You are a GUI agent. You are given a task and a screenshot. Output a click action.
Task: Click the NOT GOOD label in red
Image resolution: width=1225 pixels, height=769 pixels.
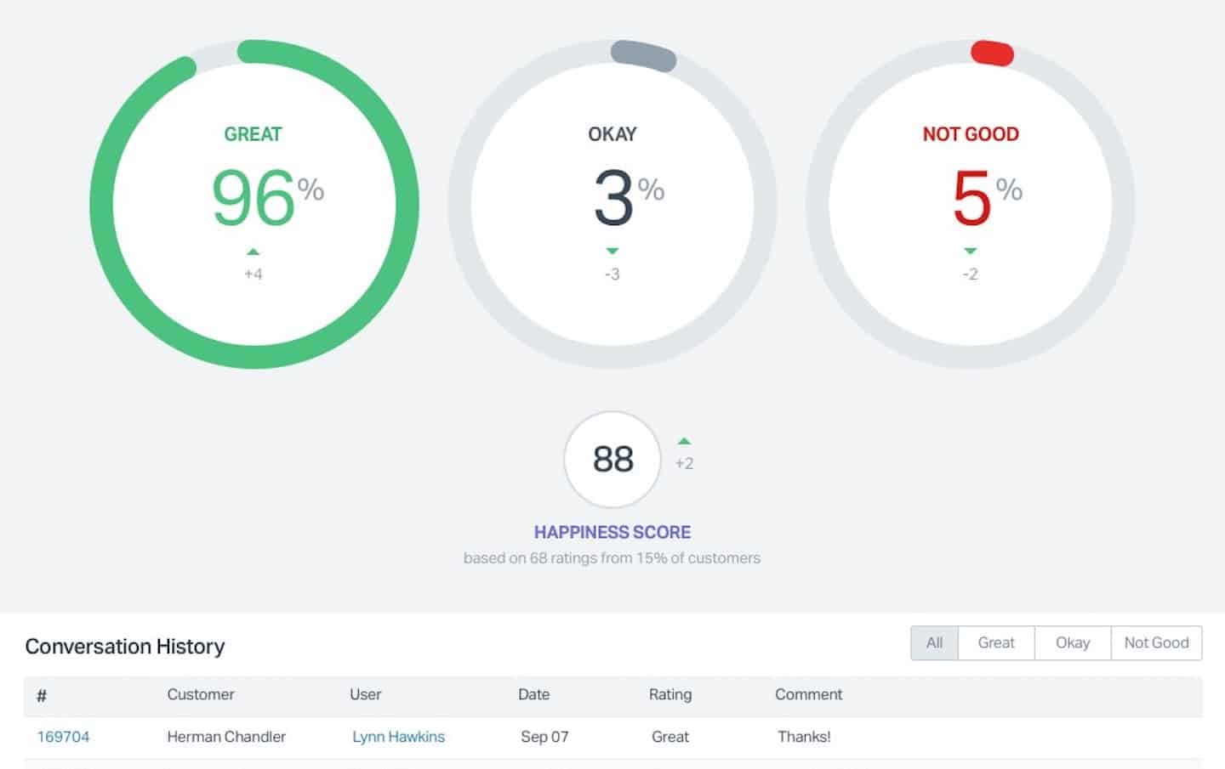(x=971, y=134)
